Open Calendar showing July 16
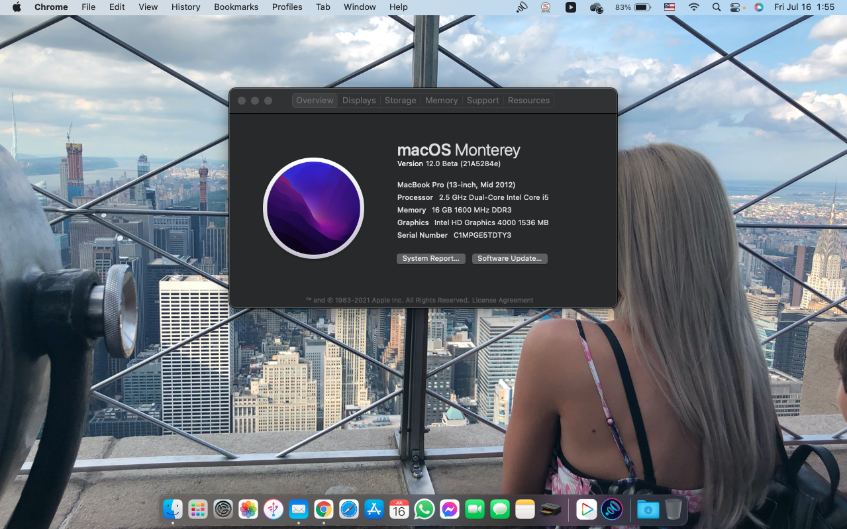This screenshot has height=529, width=847. click(x=399, y=509)
